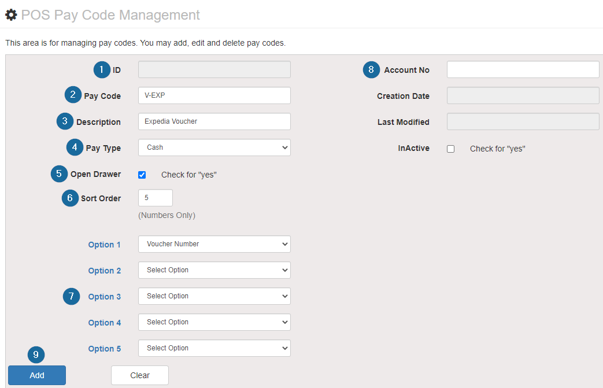Click the Option 1 label
Viewport: 603px width, 388px height.
104,245
